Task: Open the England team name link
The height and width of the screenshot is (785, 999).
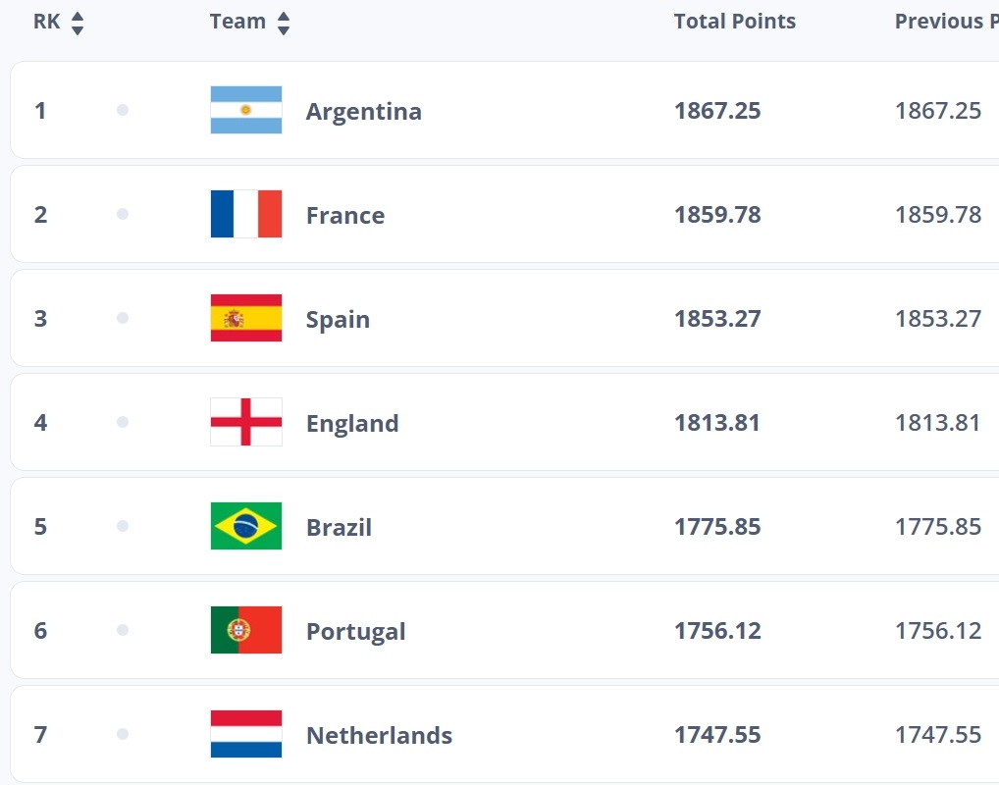Action: tap(352, 423)
